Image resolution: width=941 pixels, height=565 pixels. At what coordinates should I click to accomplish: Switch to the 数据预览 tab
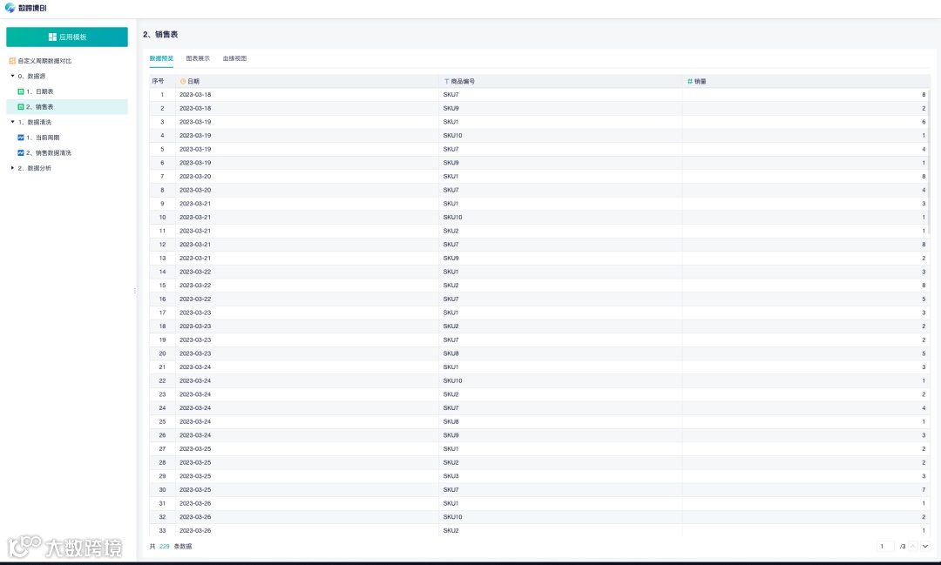click(x=161, y=59)
